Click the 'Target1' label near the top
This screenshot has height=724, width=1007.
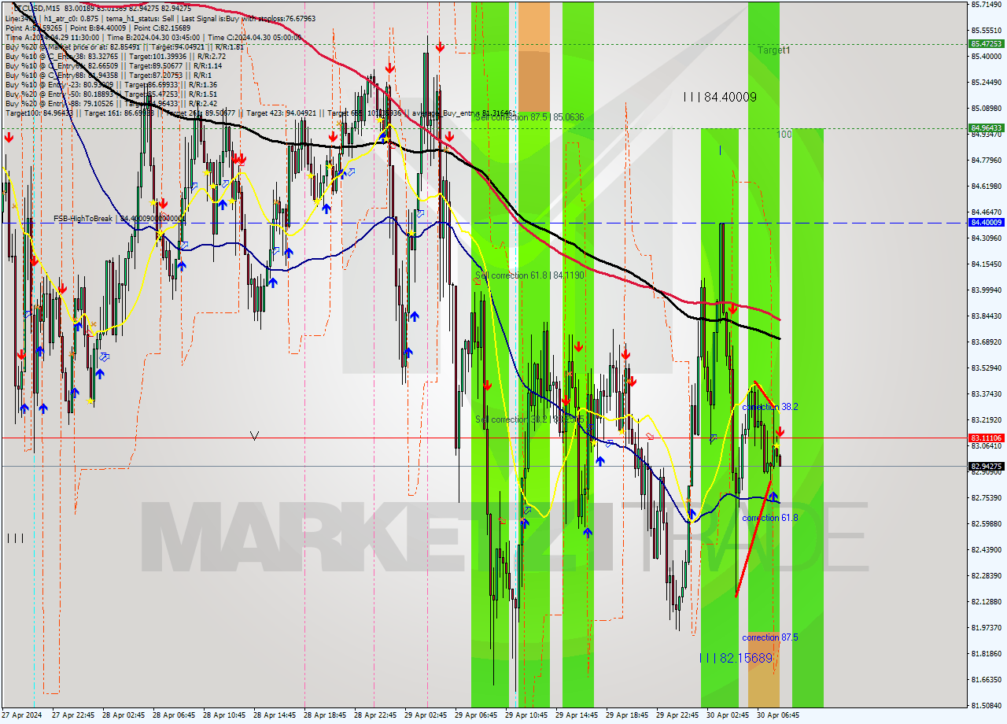point(774,50)
